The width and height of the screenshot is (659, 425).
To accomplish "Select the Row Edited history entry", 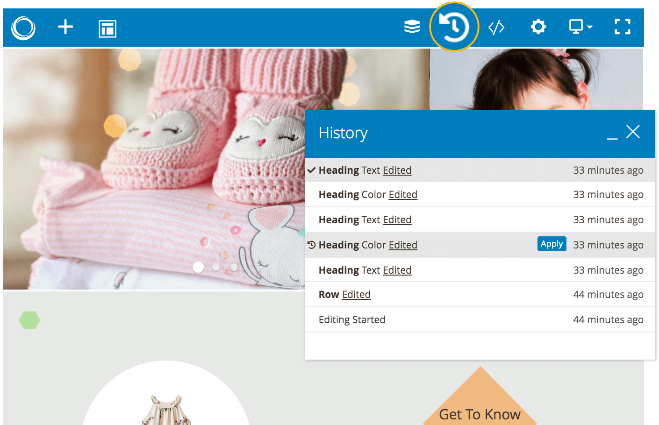I will pyautogui.click(x=480, y=295).
